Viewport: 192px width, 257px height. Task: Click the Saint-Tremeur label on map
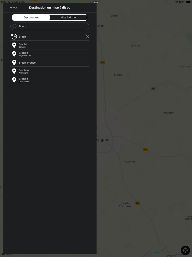pyautogui.click(x=125, y=205)
